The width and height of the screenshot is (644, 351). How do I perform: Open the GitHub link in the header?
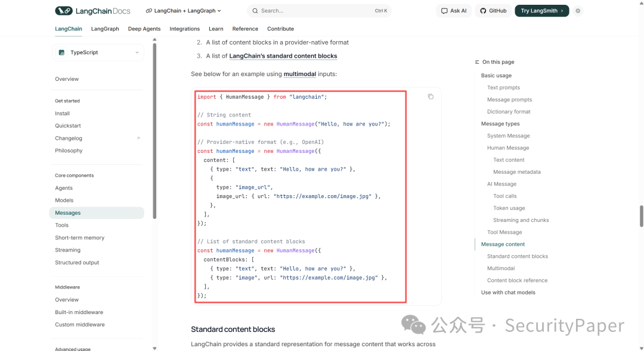click(x=493, y=11)
